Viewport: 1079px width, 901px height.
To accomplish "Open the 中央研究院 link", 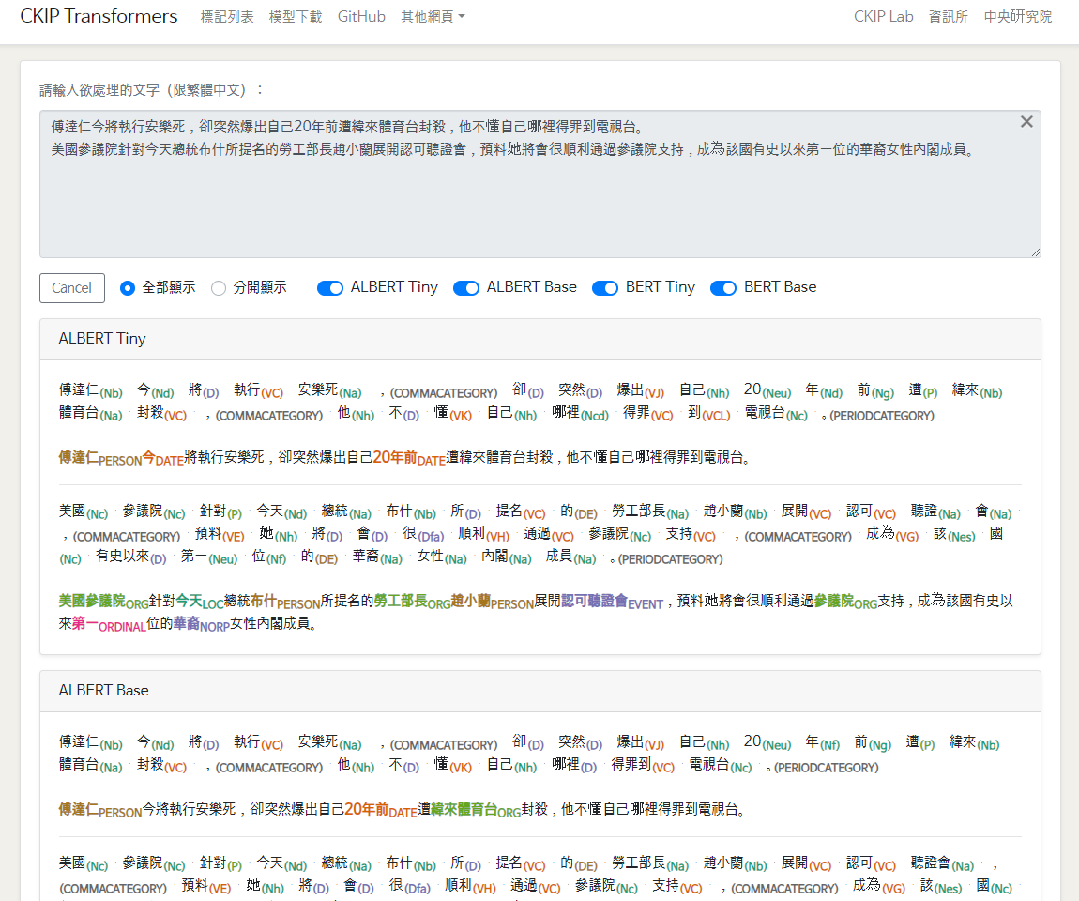I will pyautogui.click(x=1017, y=17).
